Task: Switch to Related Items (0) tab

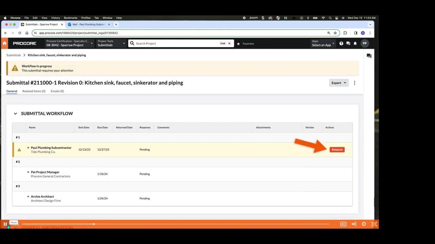Action: click(34, 91)
